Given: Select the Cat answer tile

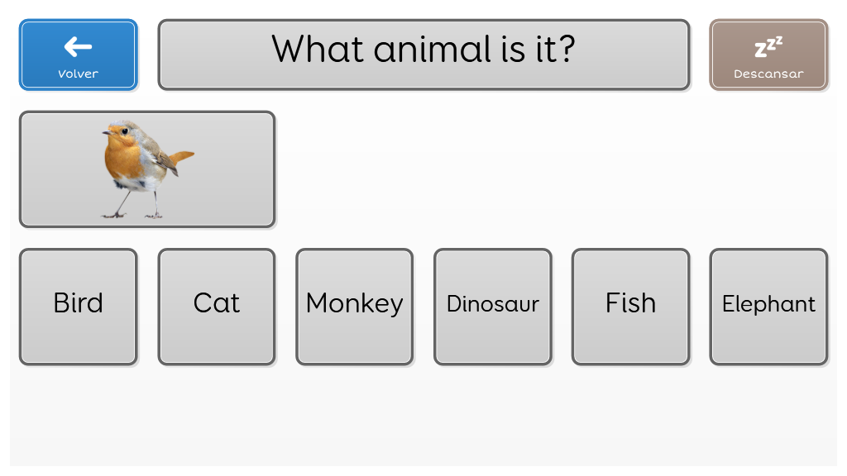Looking at the screenshot, I should pyautogui.click(x=217, y=307).
